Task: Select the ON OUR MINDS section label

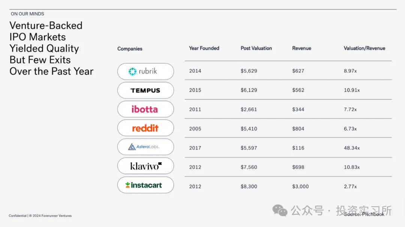Action: click(27, 14)
